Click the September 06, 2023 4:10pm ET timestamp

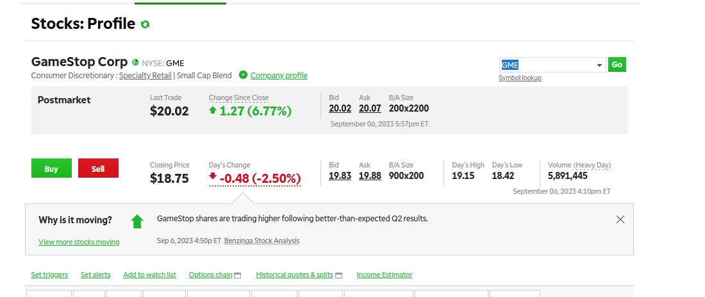point(562,191)
